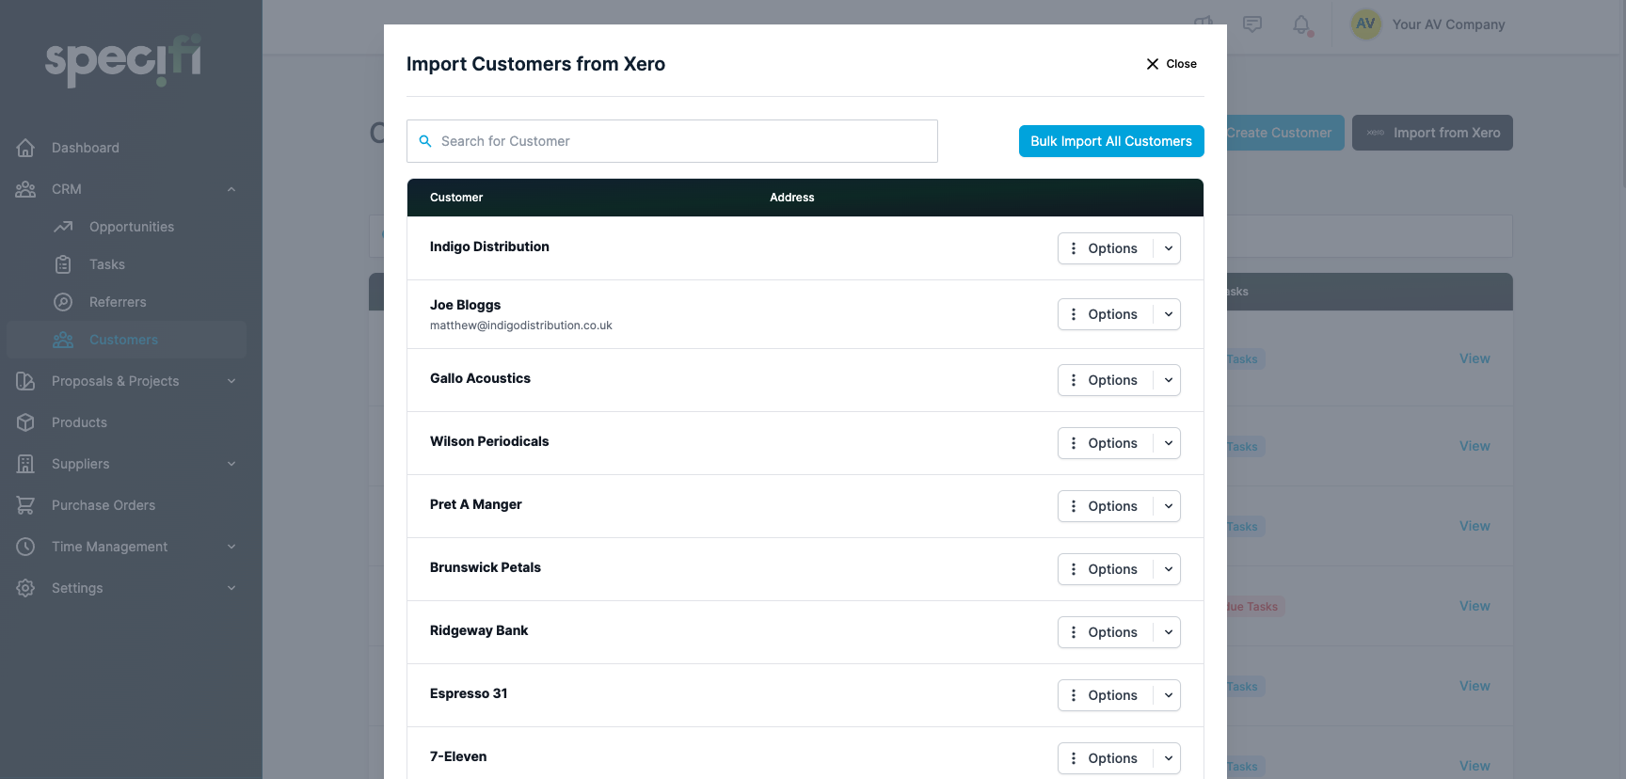Click three-dot icon for Joe Bloggs
The image size is (1626, 779).
coord(1074,314)
